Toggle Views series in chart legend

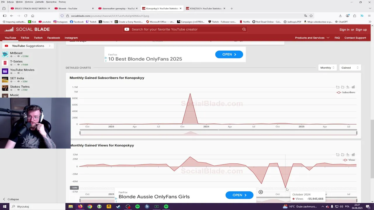349,160
